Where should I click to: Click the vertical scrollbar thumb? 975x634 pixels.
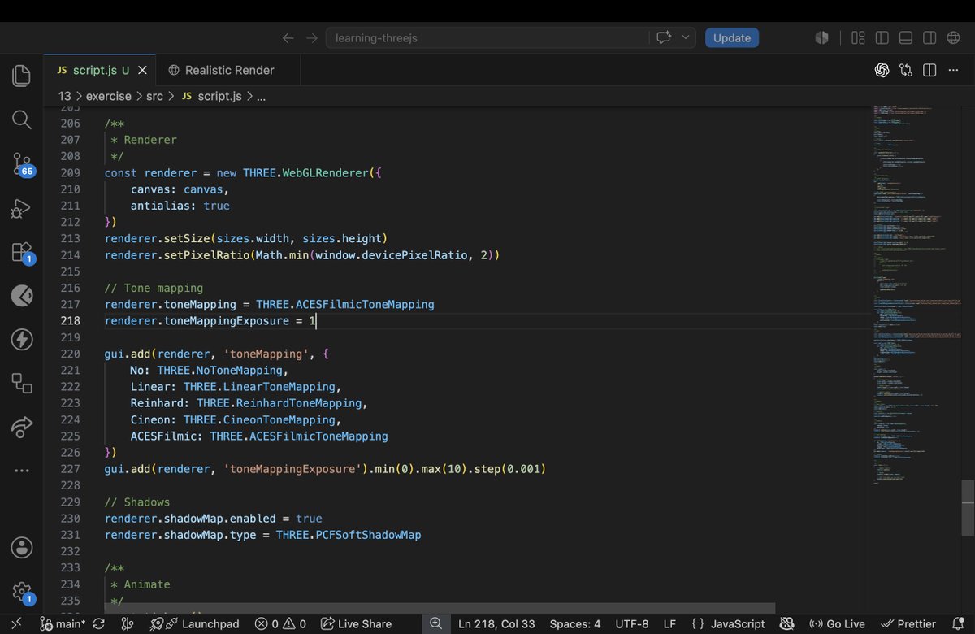(x=968, y=507)
